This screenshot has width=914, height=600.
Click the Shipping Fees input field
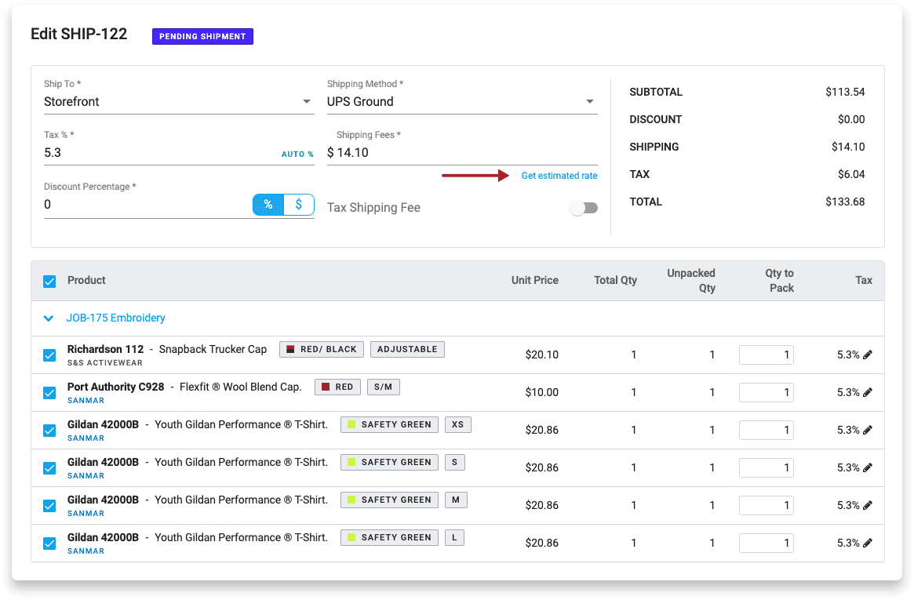461,153
